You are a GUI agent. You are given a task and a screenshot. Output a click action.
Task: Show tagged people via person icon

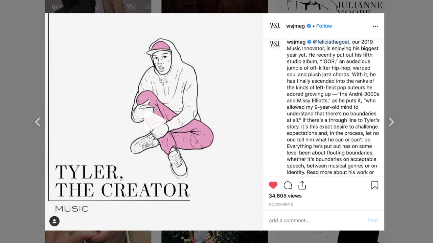pyautogui.click(x=54, y=221)
